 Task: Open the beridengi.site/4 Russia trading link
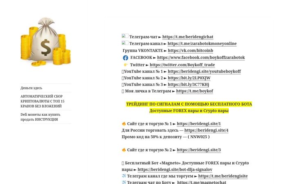[206, 130]
